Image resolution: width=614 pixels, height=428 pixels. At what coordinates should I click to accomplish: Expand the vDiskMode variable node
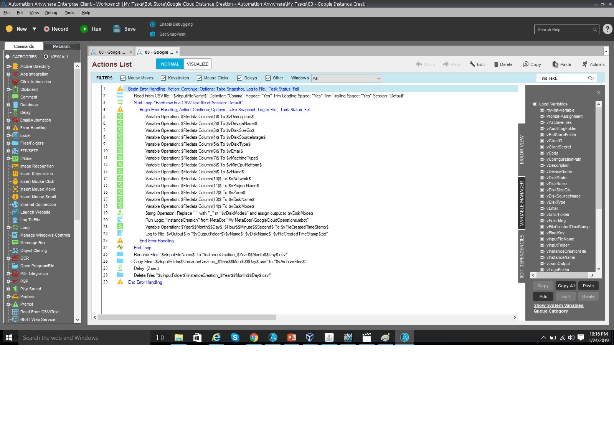(x=542, y=178)
